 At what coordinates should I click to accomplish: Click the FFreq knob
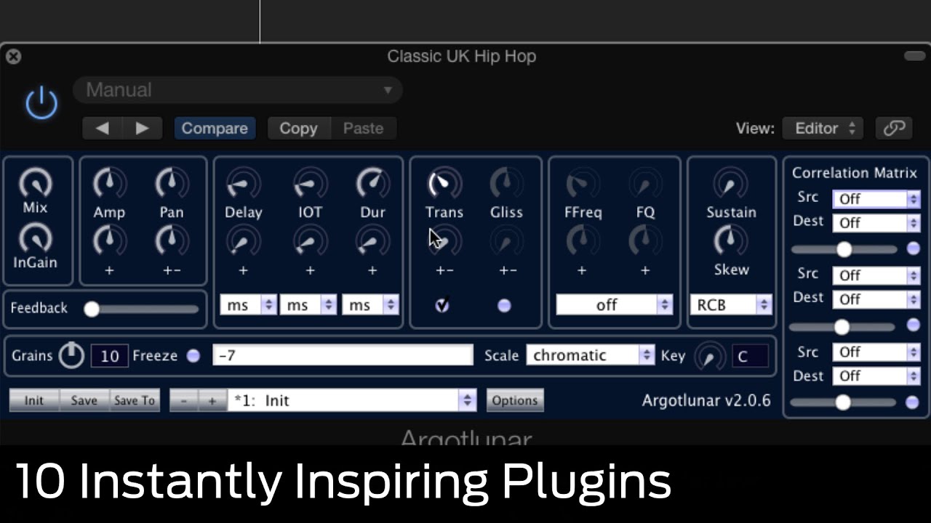(583, 184)
